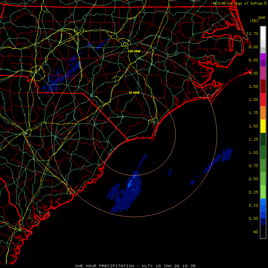Click the OHA product label
This screenshot has width=268, height=268.
pos(262,18)
